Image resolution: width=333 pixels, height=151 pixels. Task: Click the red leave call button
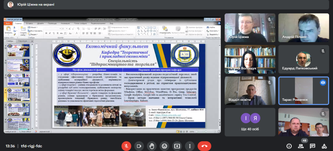click(x=204, y=146)
